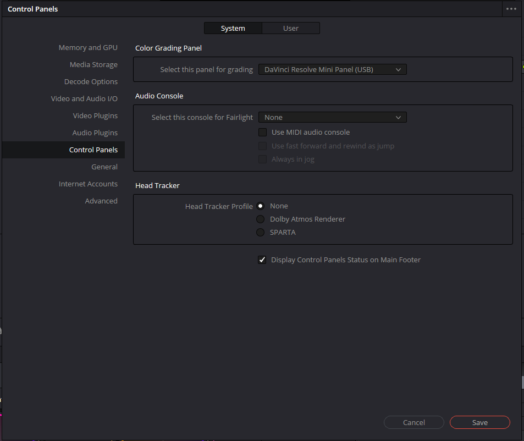
Task: Go to Decode Options section
Action: pos(91,82)
